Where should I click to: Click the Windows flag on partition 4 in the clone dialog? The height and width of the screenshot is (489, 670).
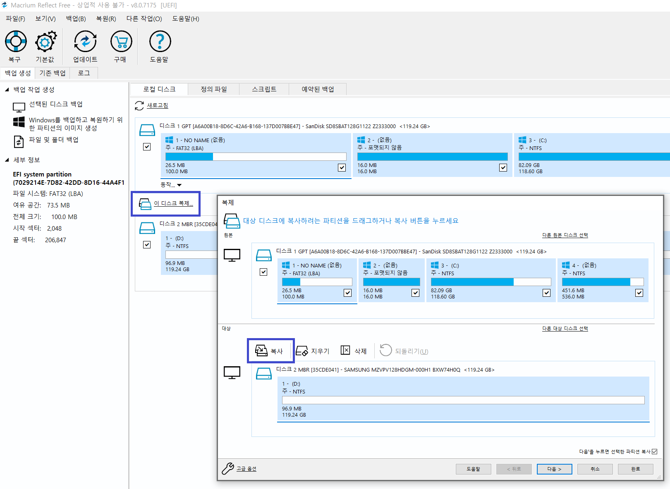pyautogui.click(x=566, y=265)
